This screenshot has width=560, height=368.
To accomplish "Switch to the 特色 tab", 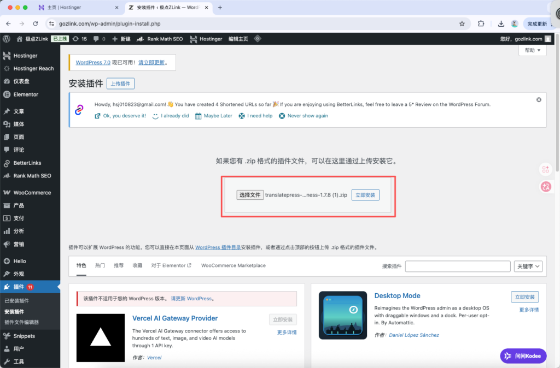I will [x=81, y=265].
